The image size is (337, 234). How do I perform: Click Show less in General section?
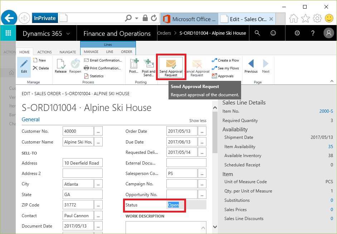(x=198, y=121)
